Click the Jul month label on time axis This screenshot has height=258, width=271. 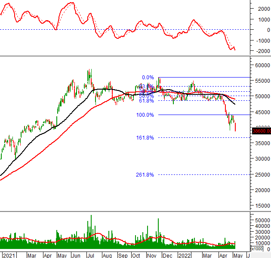click(90, 255)
